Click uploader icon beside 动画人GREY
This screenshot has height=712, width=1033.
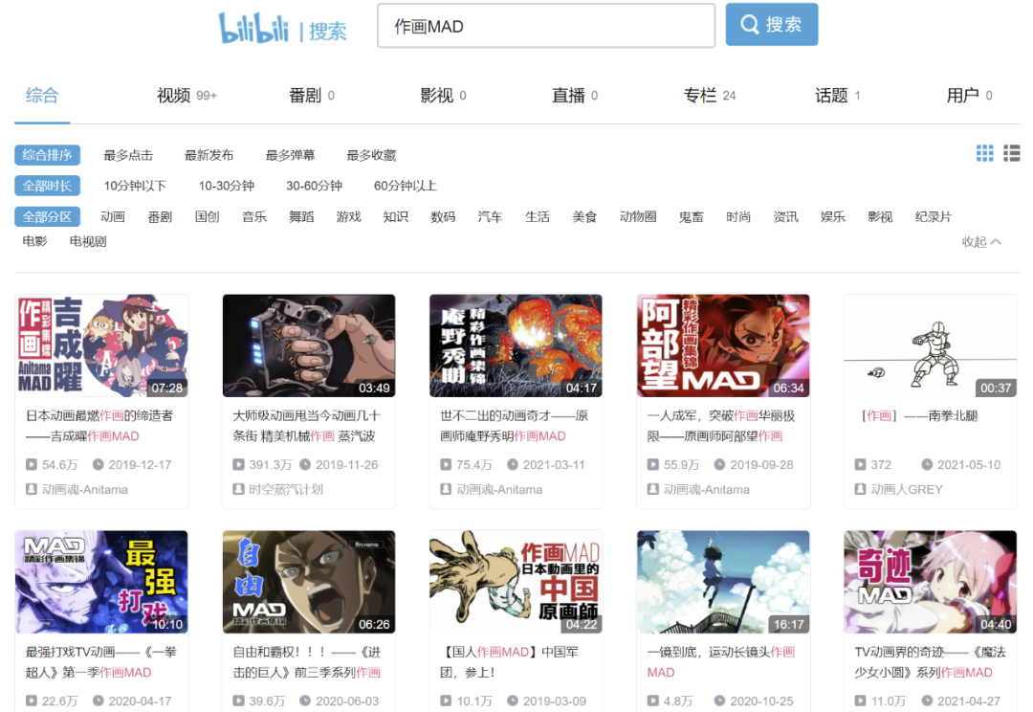pos(860,489)
